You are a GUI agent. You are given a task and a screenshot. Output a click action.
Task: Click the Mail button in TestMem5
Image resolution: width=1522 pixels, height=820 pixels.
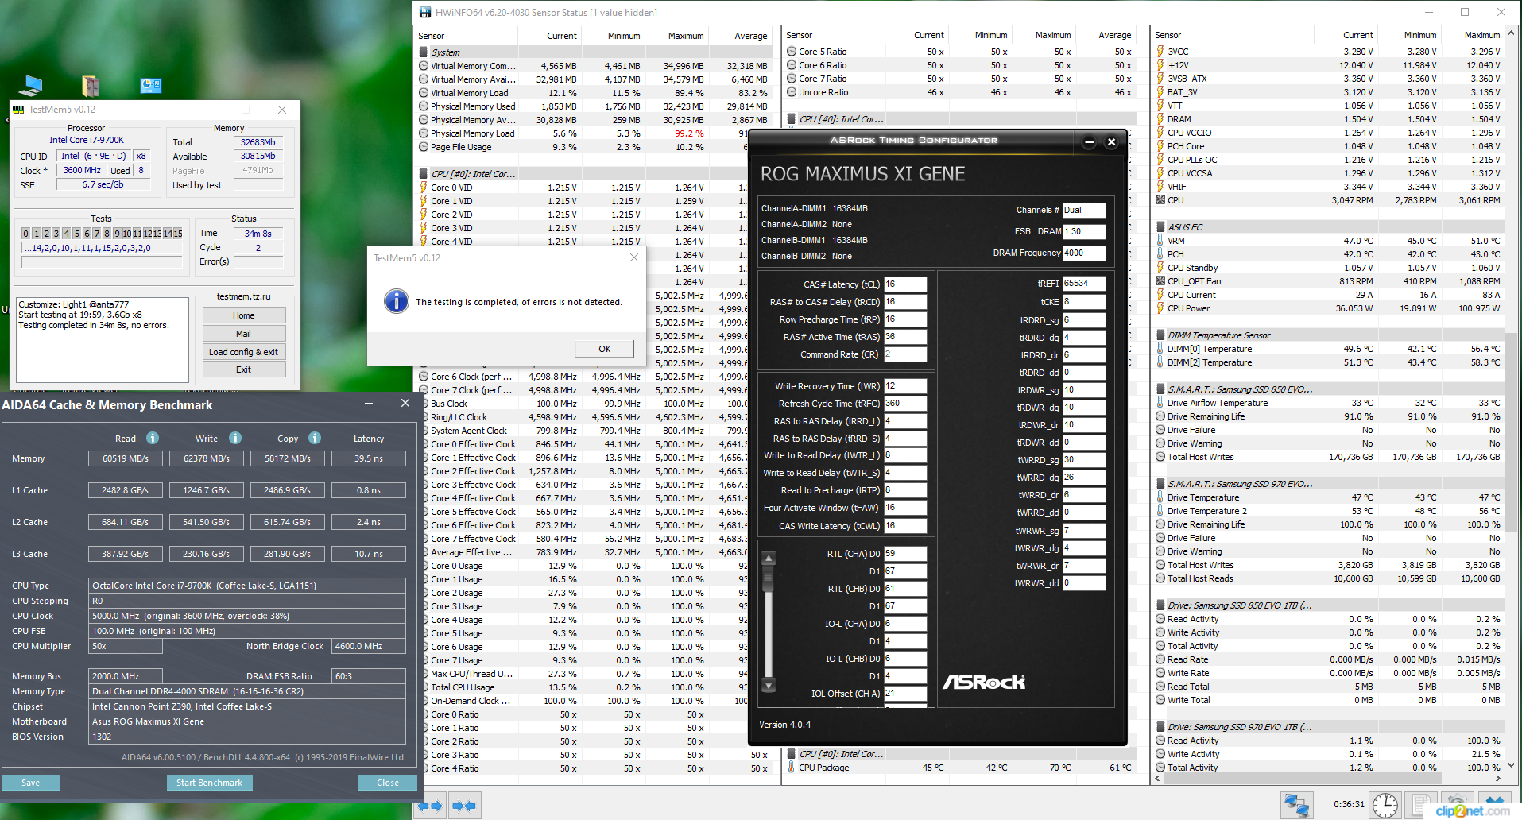tap(244, 334)
